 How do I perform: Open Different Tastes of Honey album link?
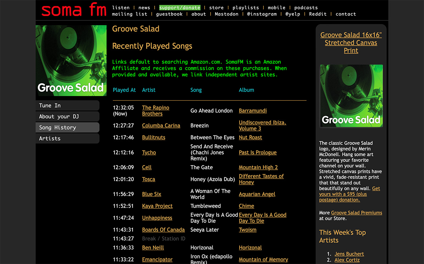(x=261, y=179)
